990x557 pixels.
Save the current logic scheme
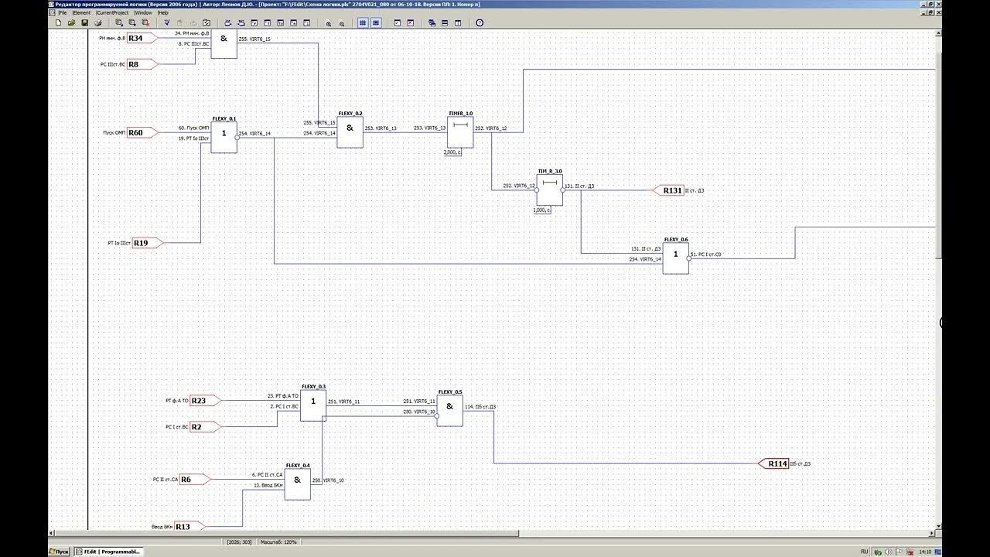pyautogui.click(x=84, y=23)
